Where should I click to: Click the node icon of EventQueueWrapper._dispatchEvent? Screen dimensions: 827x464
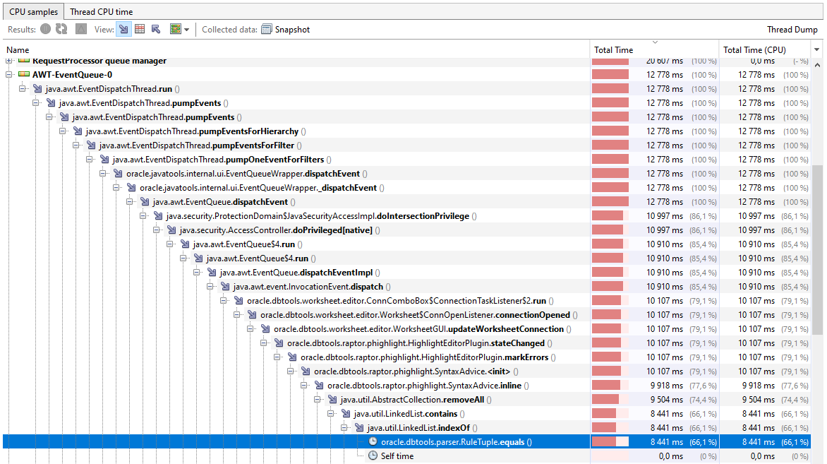coord(131,187)
